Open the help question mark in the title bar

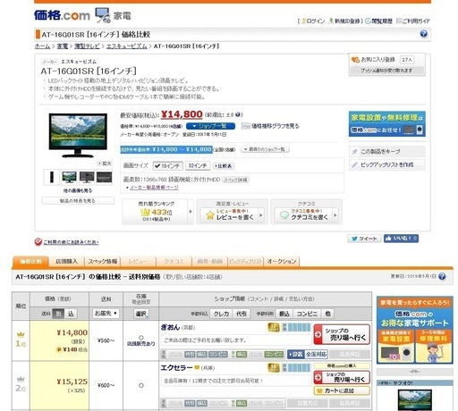(423, 34)
